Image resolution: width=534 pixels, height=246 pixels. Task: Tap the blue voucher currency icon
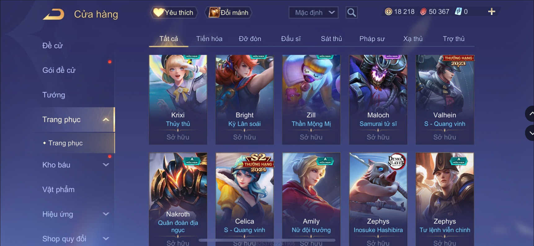tap(458, 12)
